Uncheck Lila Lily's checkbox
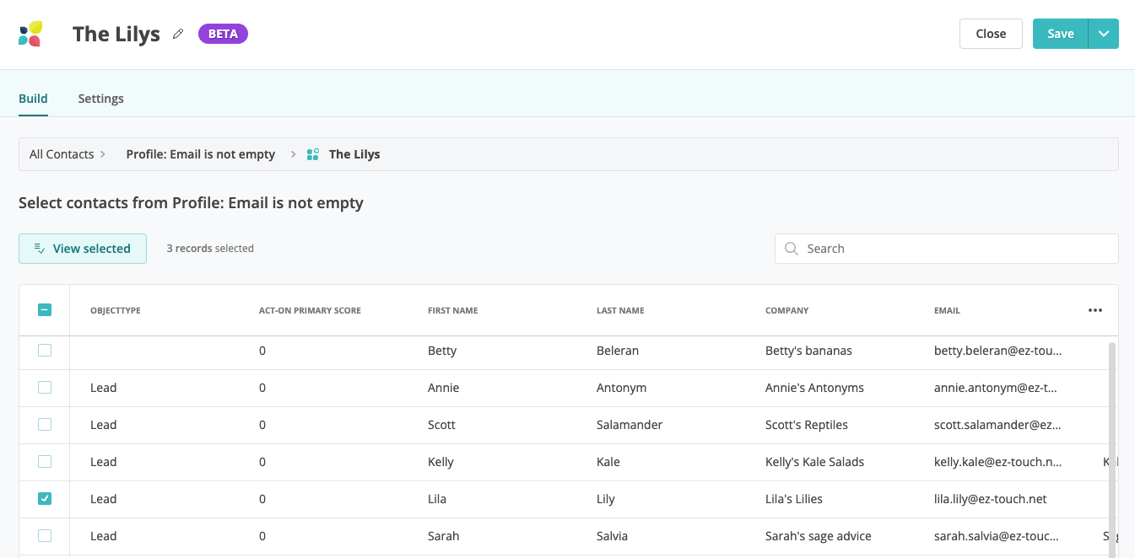The width and height of the screenshot is (1135, 558). pos(45,499)
